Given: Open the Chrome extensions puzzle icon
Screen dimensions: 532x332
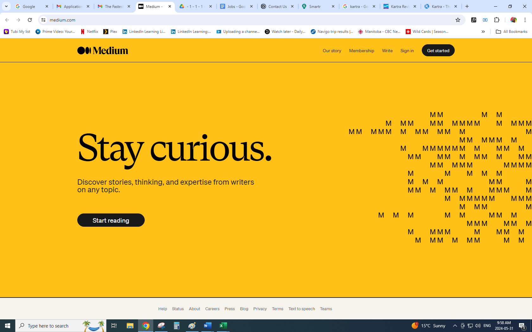Looking at the screenshot, I should 497,20.
